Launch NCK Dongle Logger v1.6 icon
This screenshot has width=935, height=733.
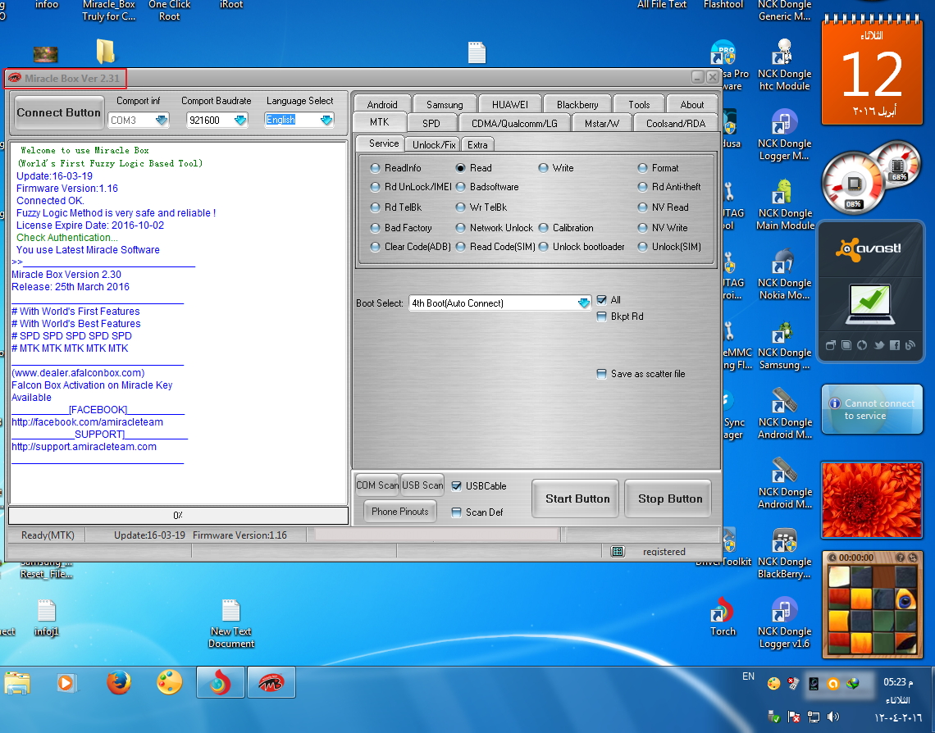(784, 622)
